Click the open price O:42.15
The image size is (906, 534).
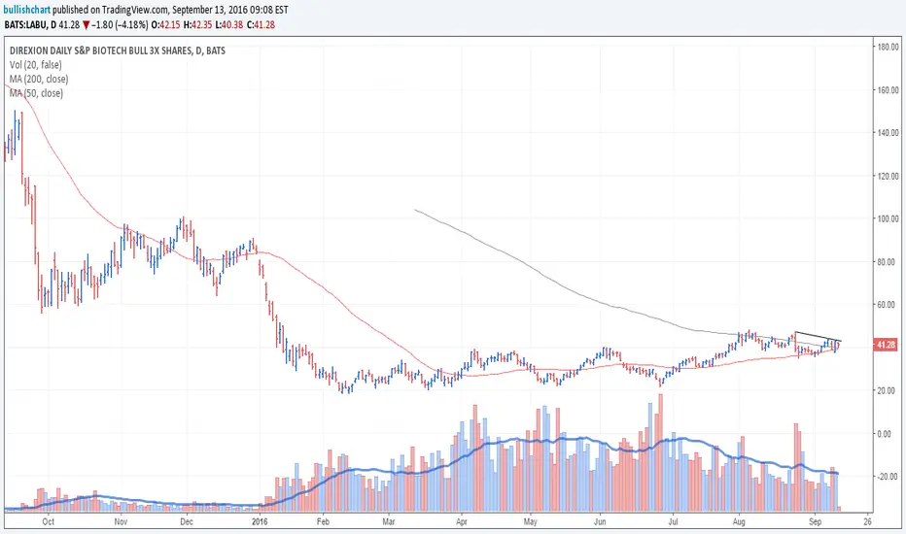pos(166,25)
